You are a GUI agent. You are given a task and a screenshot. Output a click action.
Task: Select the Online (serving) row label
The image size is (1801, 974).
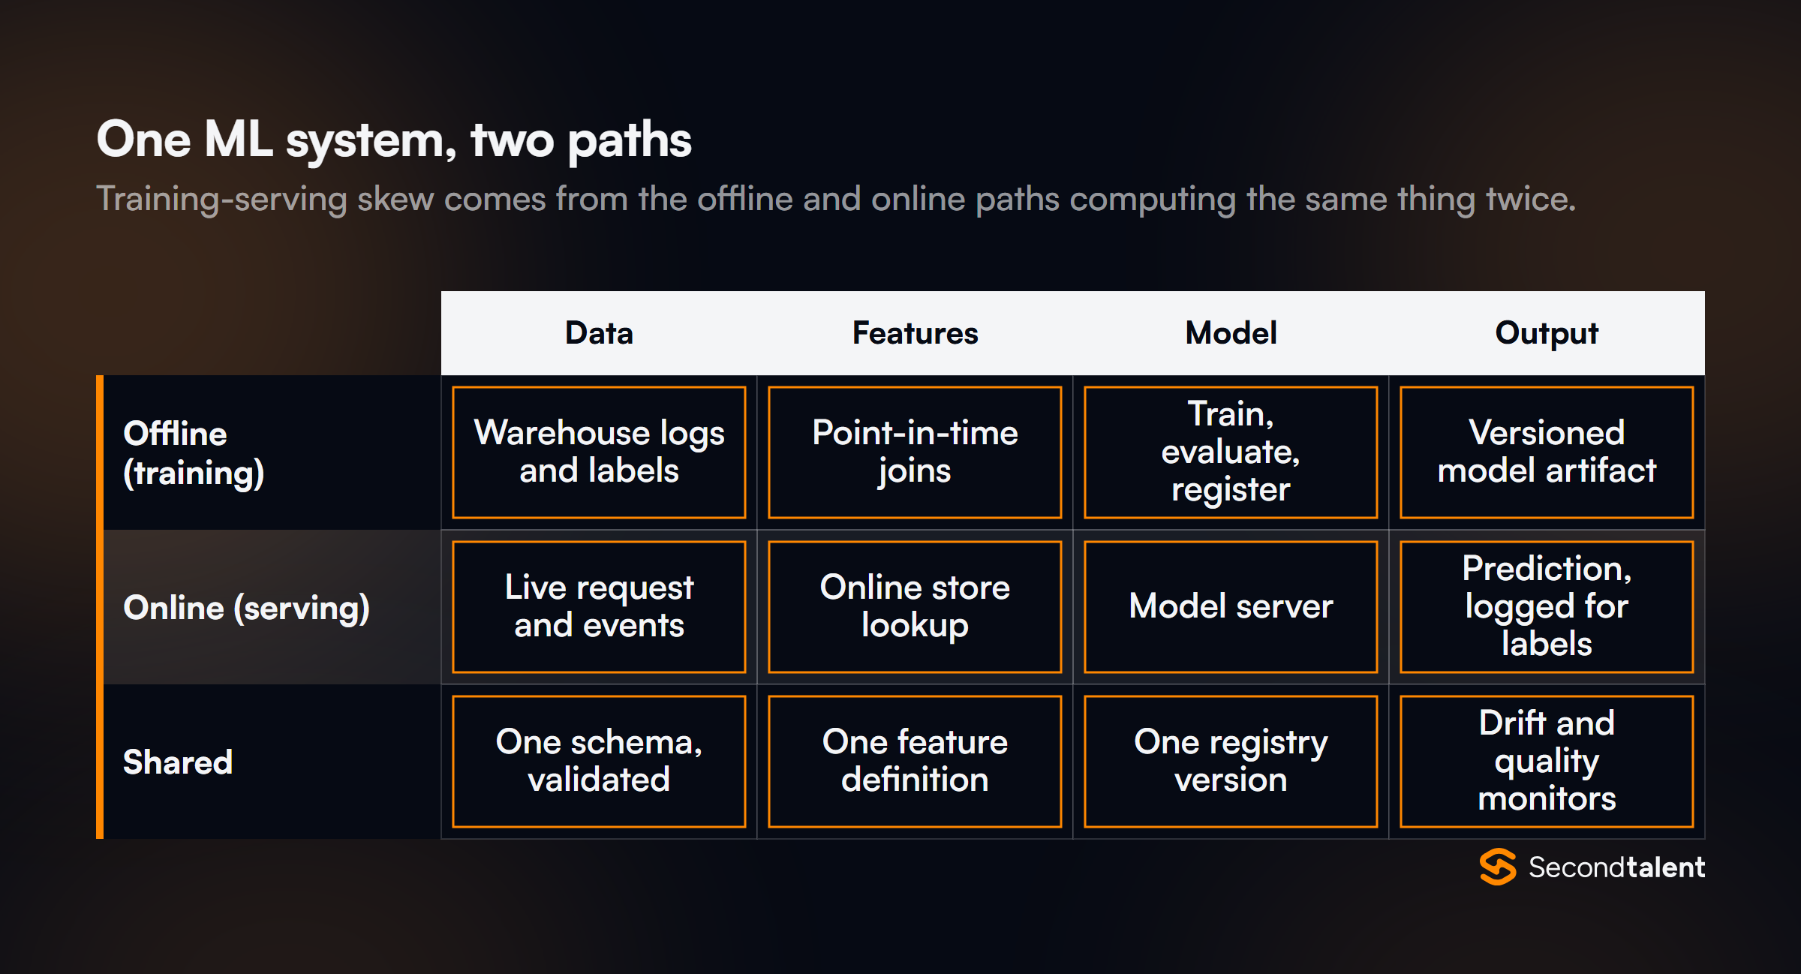[x=246, y=608]
